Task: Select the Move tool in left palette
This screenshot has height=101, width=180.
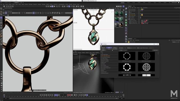Action: [x=1, y=17]
